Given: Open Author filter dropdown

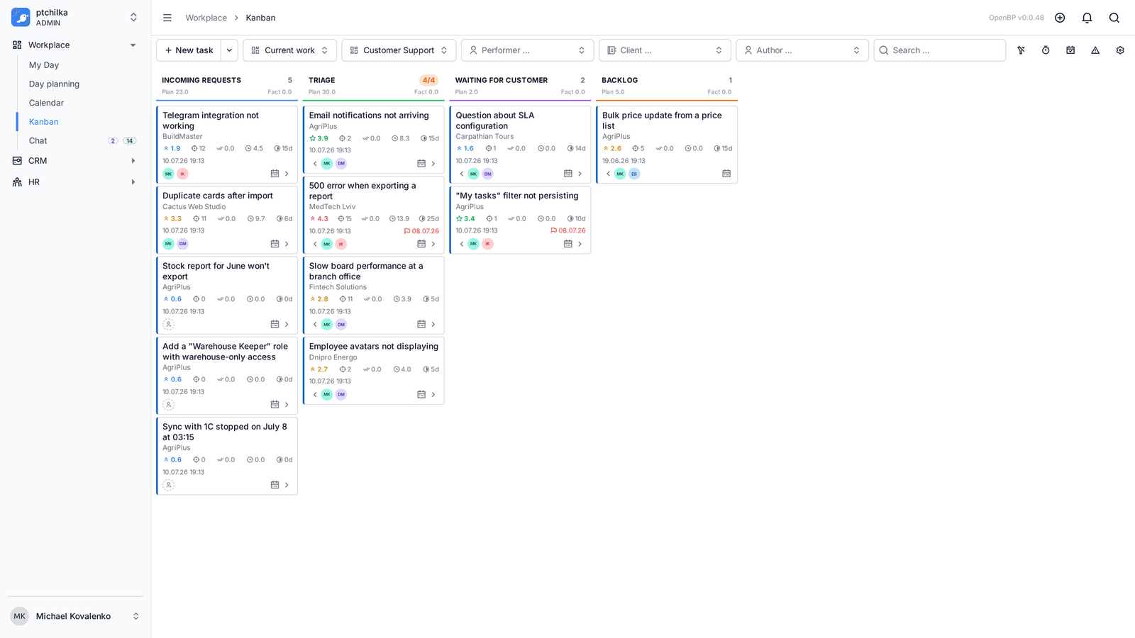Looking at the screenshot, I should [x=802, y=50].
